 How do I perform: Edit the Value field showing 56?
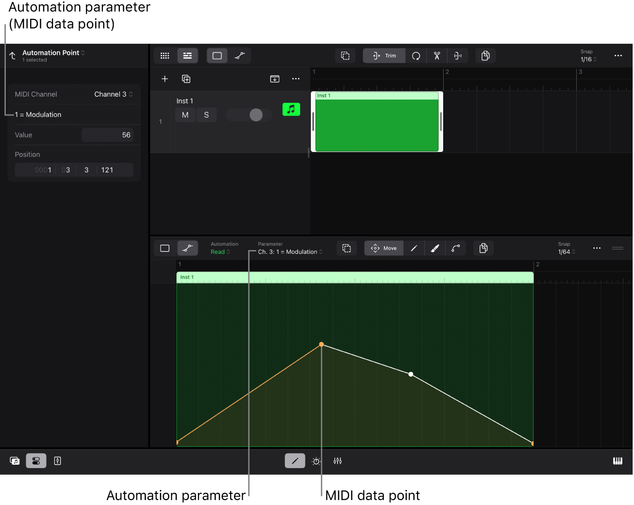click(x=107, y=135)
